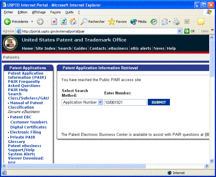Open the Média globe icon
The height and width of the screenshot is (177, 216).
(x=134, y=22)
